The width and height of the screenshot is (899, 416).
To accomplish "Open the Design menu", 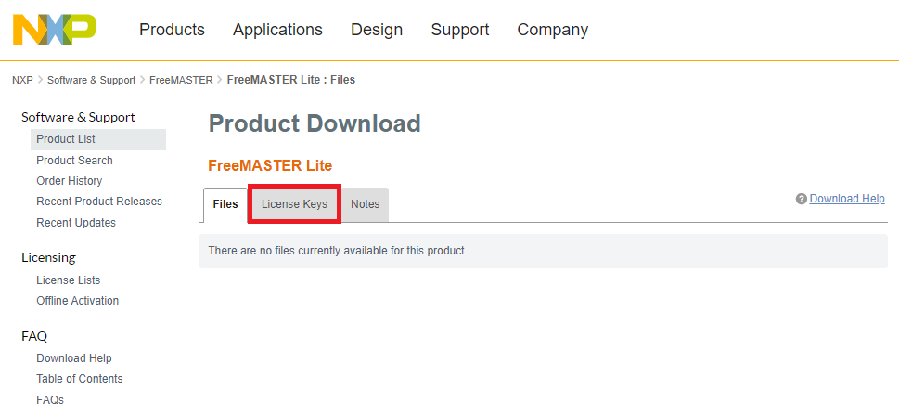I will [x=377, y=30].
